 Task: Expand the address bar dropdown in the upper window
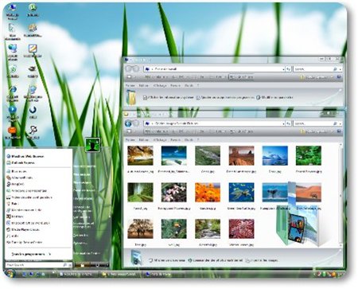point(283,69)
